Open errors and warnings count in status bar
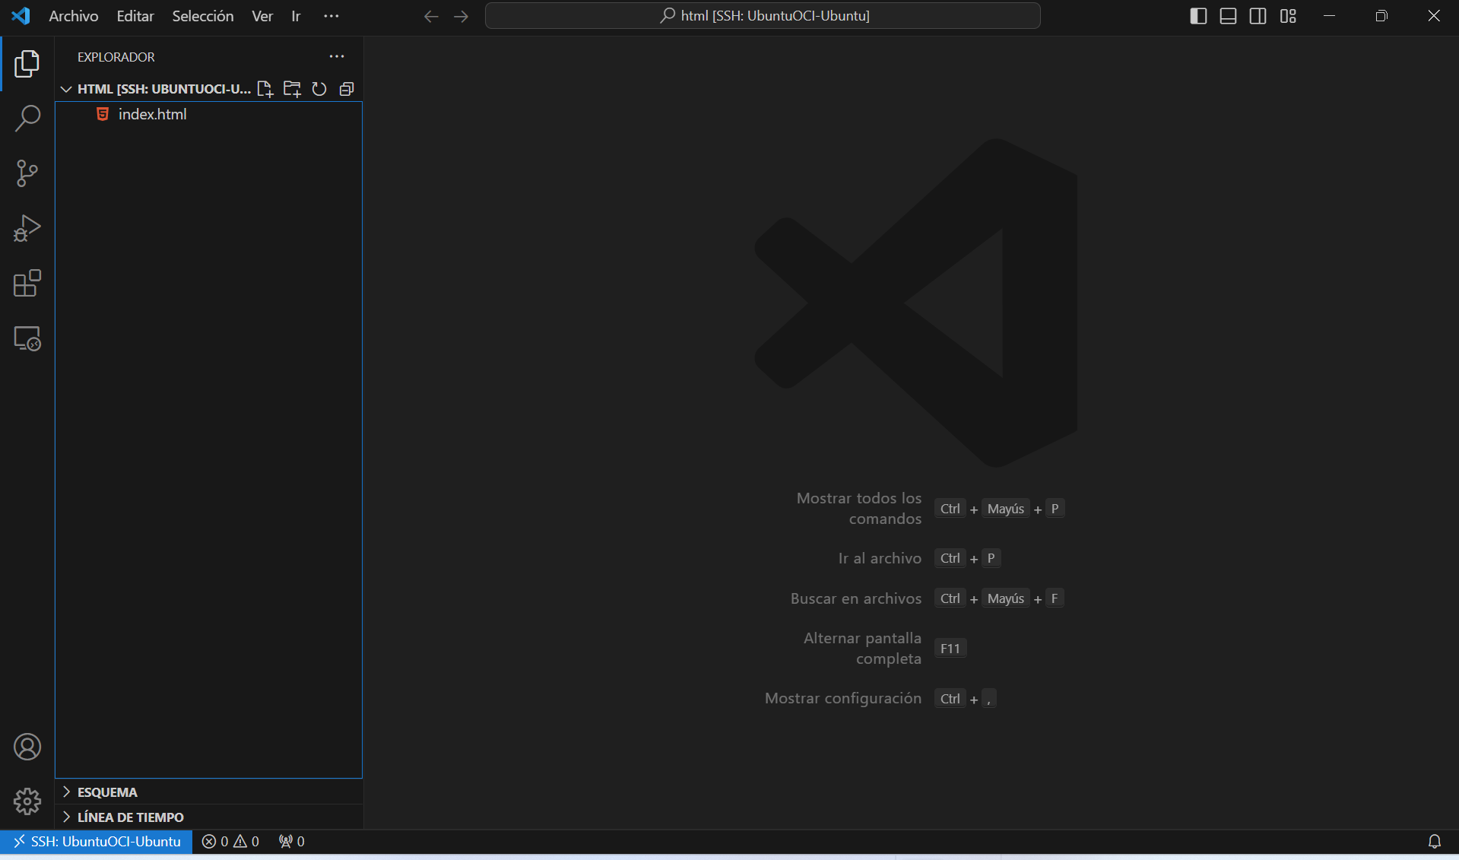Screen dimensions: 1459x860 tap(230, 841)
